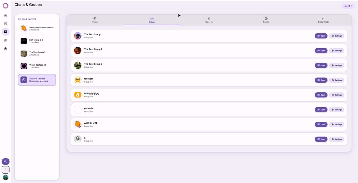Image resolution: width=358 pixels, height=183 pixels.
Task: Click the keyhole icon button above avatar
Action: [x=6, y=170]
